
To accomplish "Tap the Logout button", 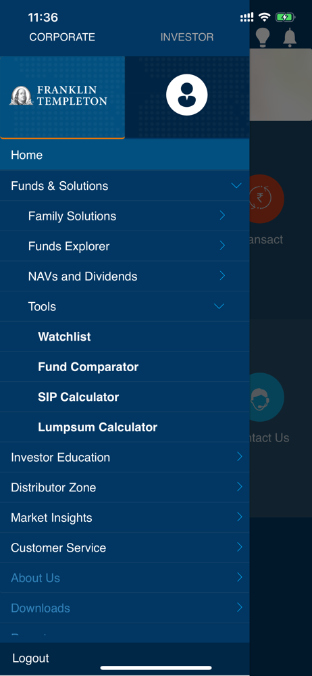I will [x=30, y=658].
